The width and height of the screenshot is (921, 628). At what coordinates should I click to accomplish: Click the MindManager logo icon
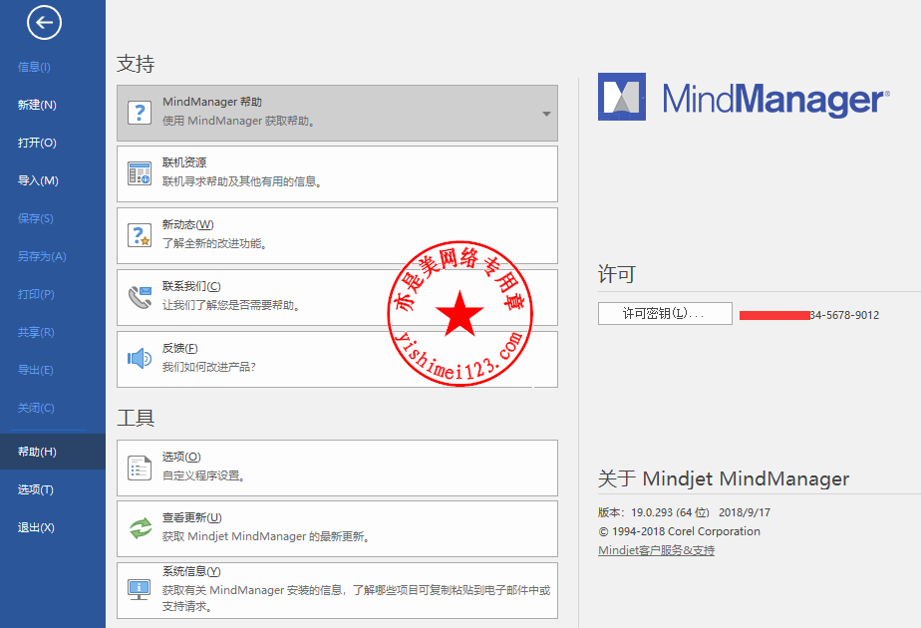[x=622, y=97]
